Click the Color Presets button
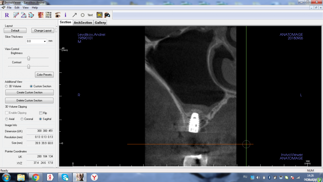The width and height of the screenshot is (323, 182). point(44,75)
